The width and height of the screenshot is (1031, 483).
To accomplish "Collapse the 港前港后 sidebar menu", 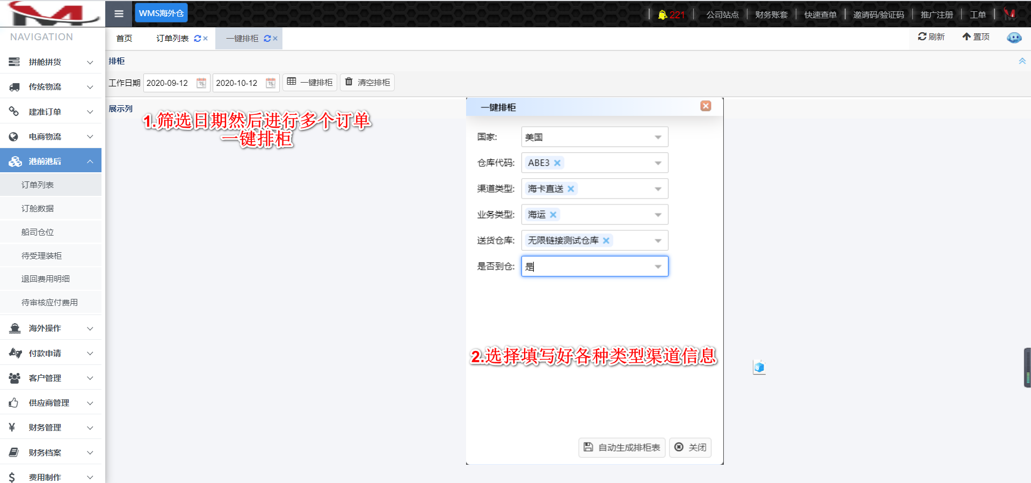I will [x=50, y=161].
